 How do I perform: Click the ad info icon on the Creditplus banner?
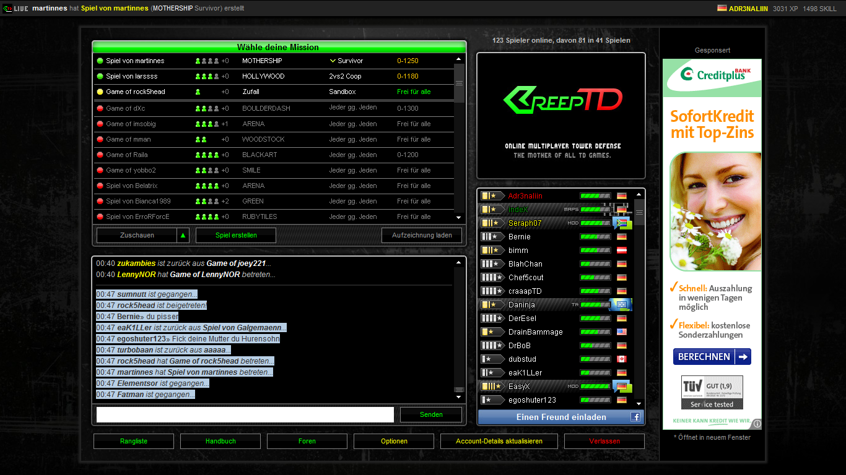pos(757,424)
